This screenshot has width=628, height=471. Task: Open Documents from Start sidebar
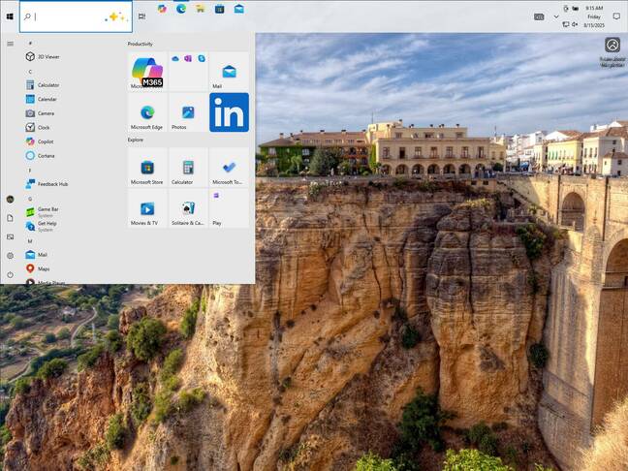pos(10,218)
